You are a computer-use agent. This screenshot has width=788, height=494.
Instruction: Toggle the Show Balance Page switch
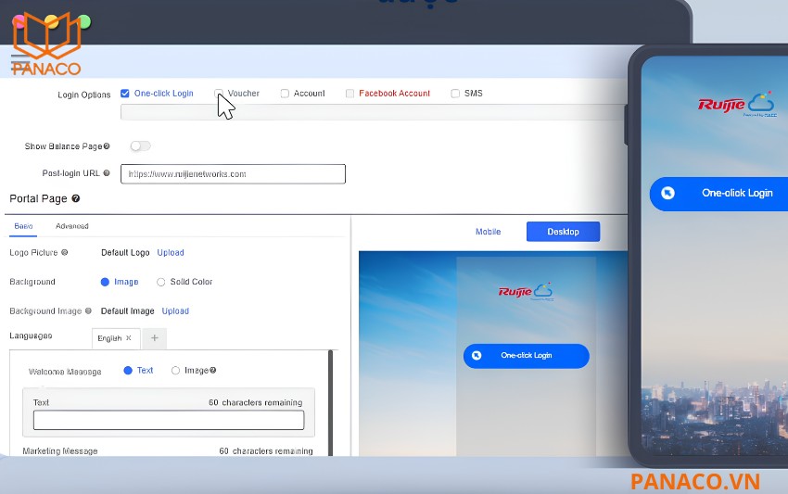[x=140, y=146]
